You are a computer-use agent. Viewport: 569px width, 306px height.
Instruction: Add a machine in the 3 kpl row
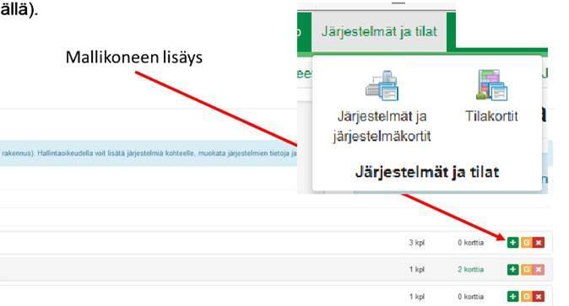point(512,242)
